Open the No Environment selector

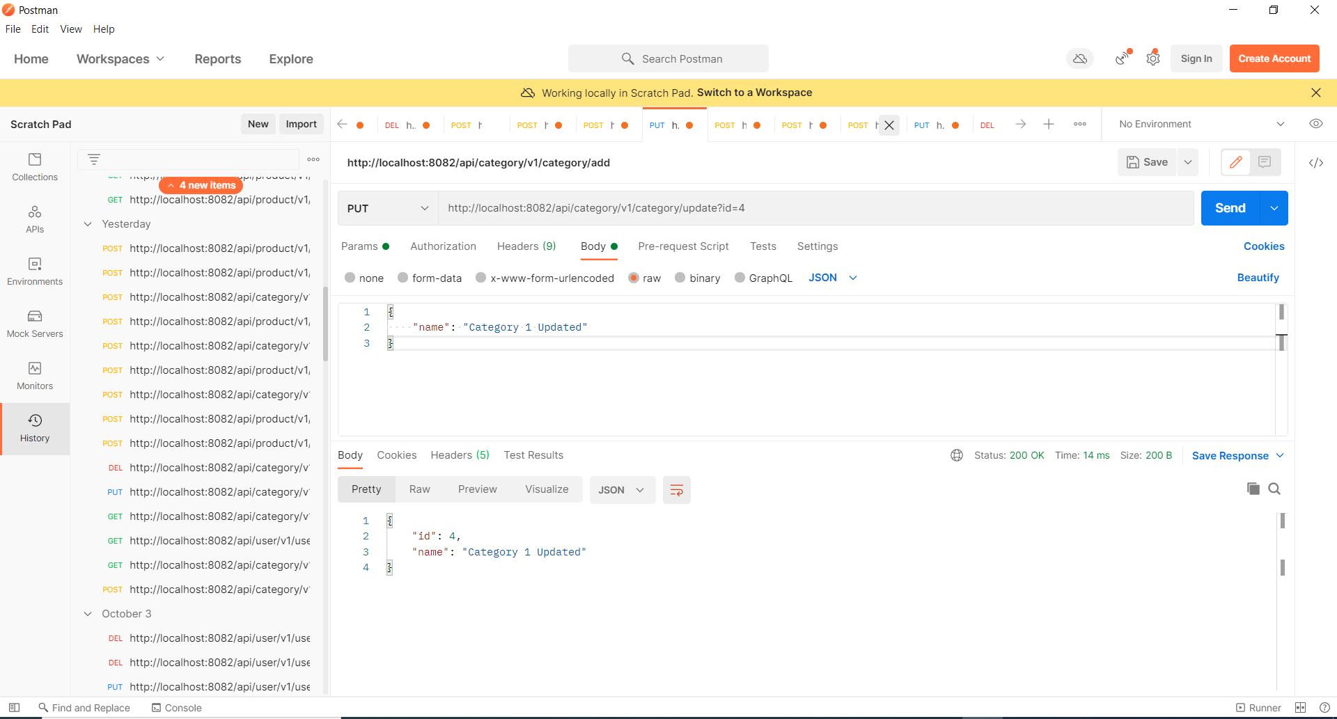tap(1202, 124)
